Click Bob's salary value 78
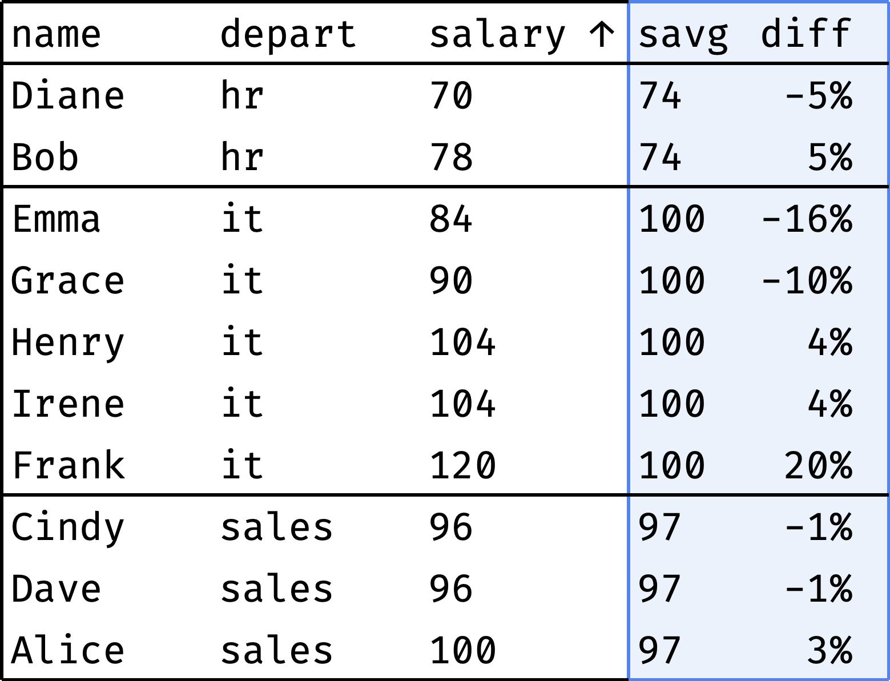 [452, 157]
